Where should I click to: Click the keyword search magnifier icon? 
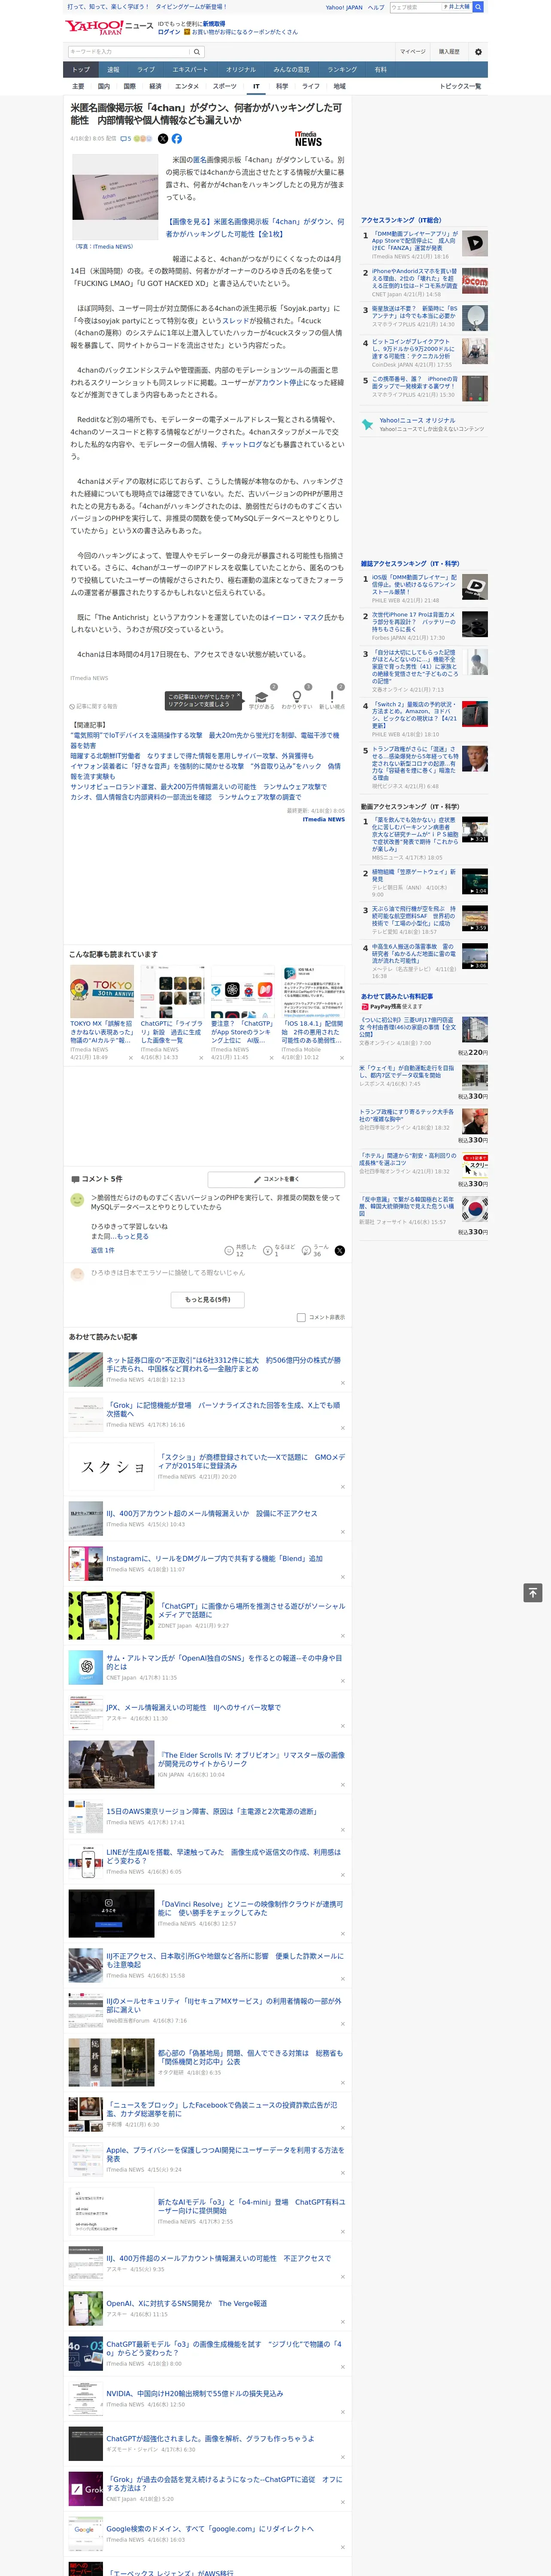(x=197, y=52)
